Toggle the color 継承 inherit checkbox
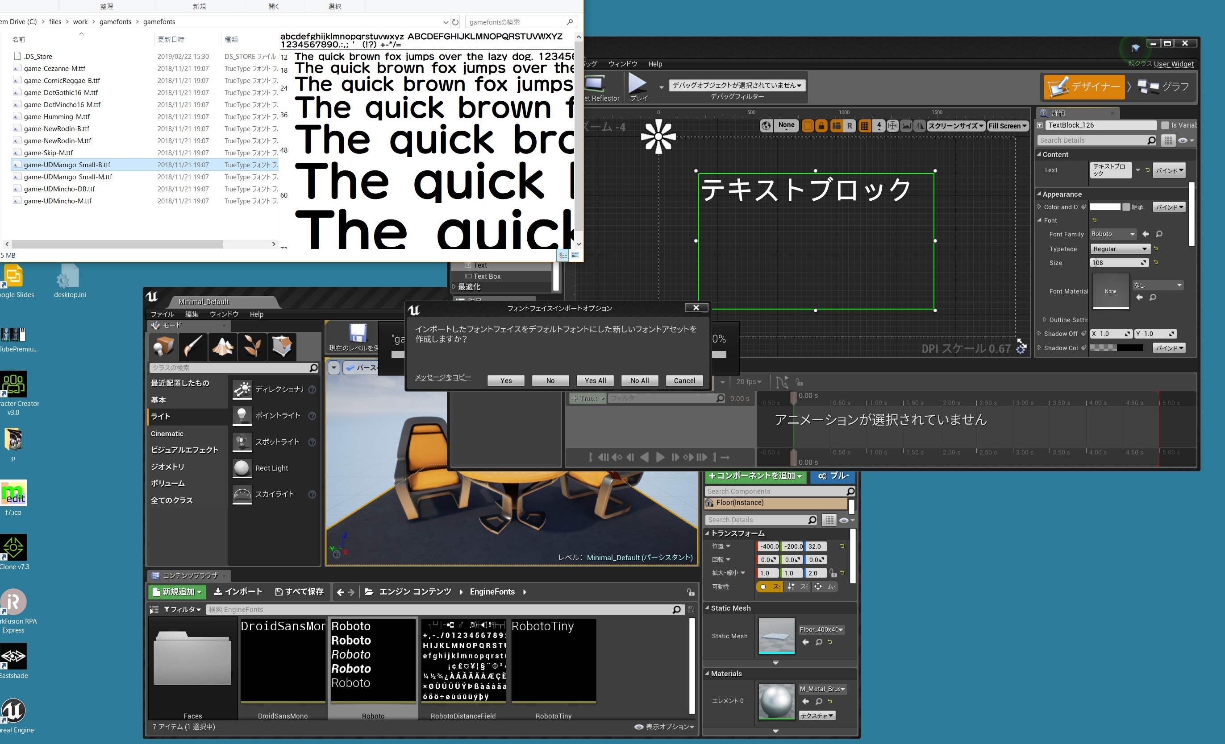This screenshot has height=744, width=1225. pyautogui.click(x=1126, y=207)
